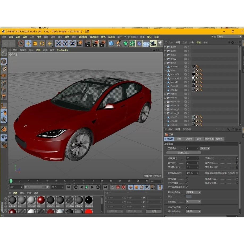The image size is (244, 244).
Task: Jump to the end of the timeline
Action: pyautogui.click(x=105, y=187)
